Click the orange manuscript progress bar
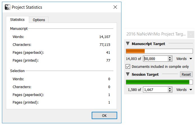Screen dimensions: 196x125 coord(159,51)
